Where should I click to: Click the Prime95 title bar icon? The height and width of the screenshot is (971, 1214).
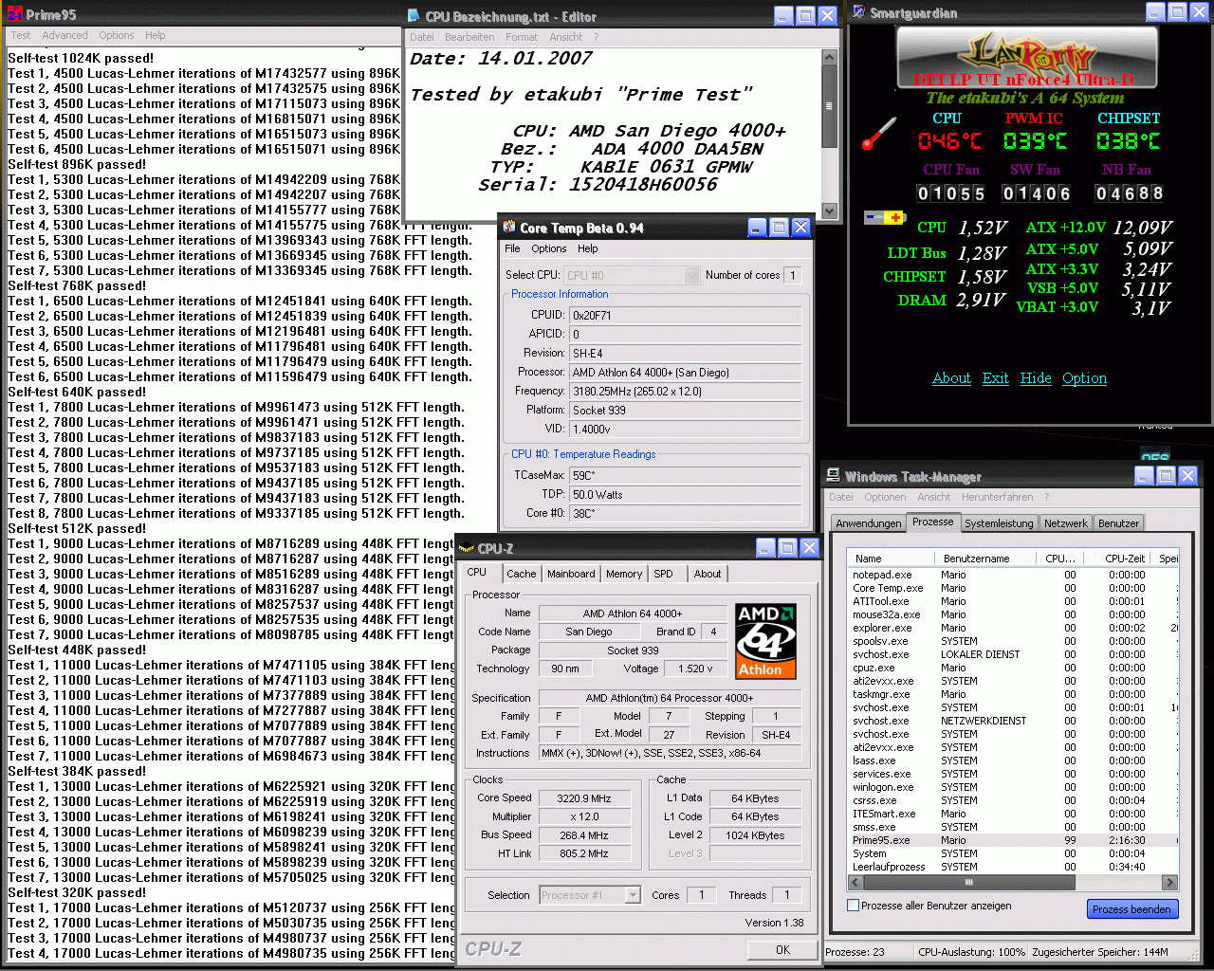[x=14, y=14]
